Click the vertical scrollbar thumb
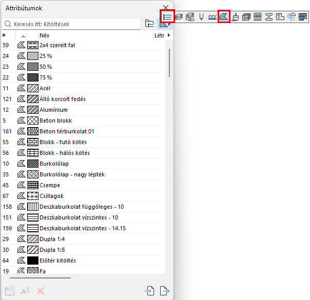The height and width of the screenshot is (300, 310). [169, 63]
